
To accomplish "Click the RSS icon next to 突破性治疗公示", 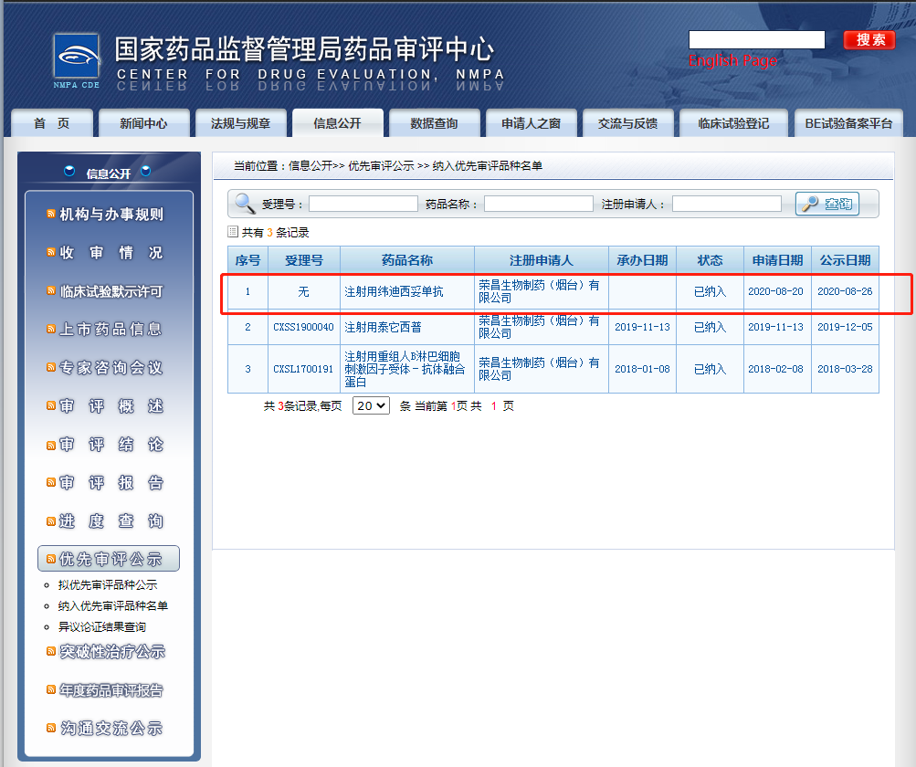I will tap(51, 651).
